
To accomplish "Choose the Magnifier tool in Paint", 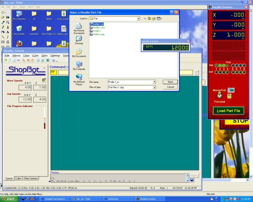I will tap(8, 22).
